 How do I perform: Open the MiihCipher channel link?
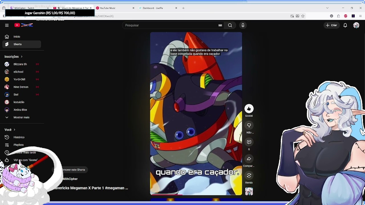click(70, 179)
